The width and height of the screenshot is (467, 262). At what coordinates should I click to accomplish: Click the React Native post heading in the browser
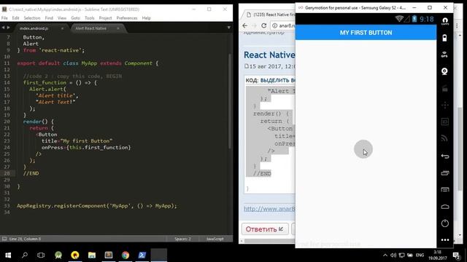[x=269, y=55]
